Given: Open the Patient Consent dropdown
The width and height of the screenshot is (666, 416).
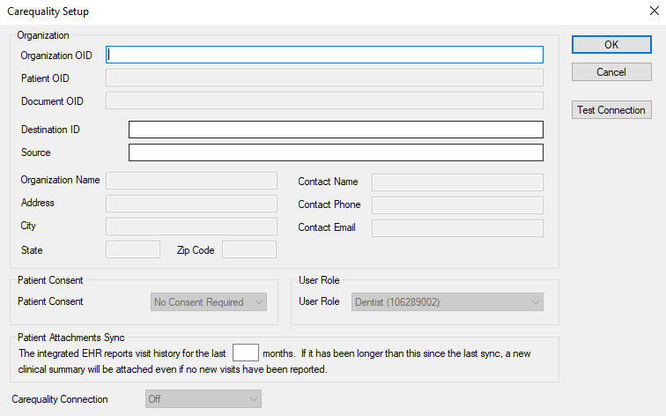Looking at the screenshot, I should click(207, 302).
